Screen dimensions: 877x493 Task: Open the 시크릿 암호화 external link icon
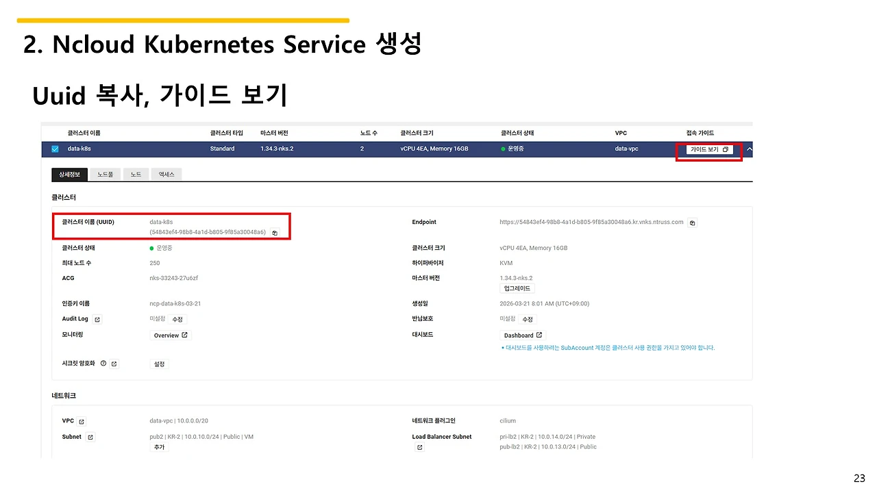click(114, 364)
